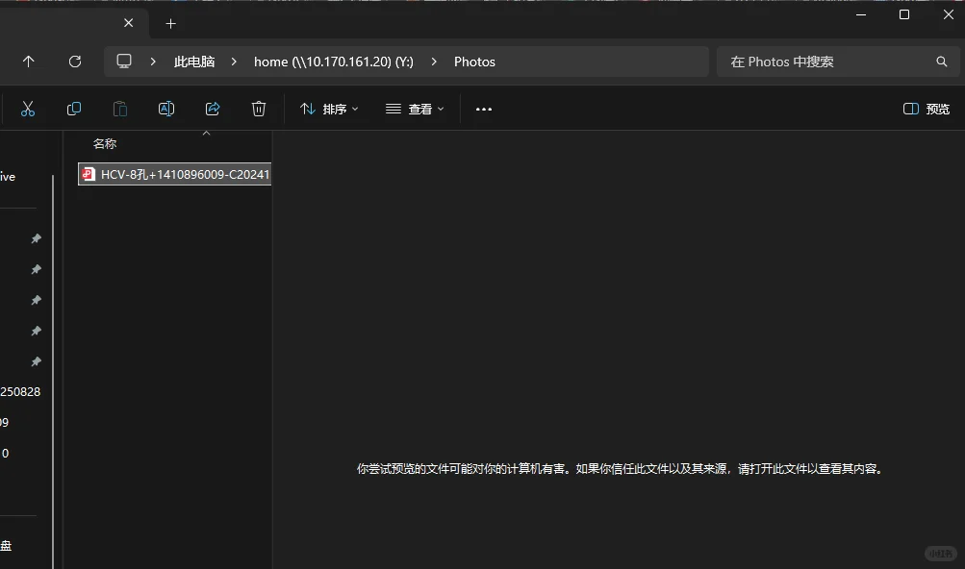Click the Up navigation arrow

pos(28,61)
